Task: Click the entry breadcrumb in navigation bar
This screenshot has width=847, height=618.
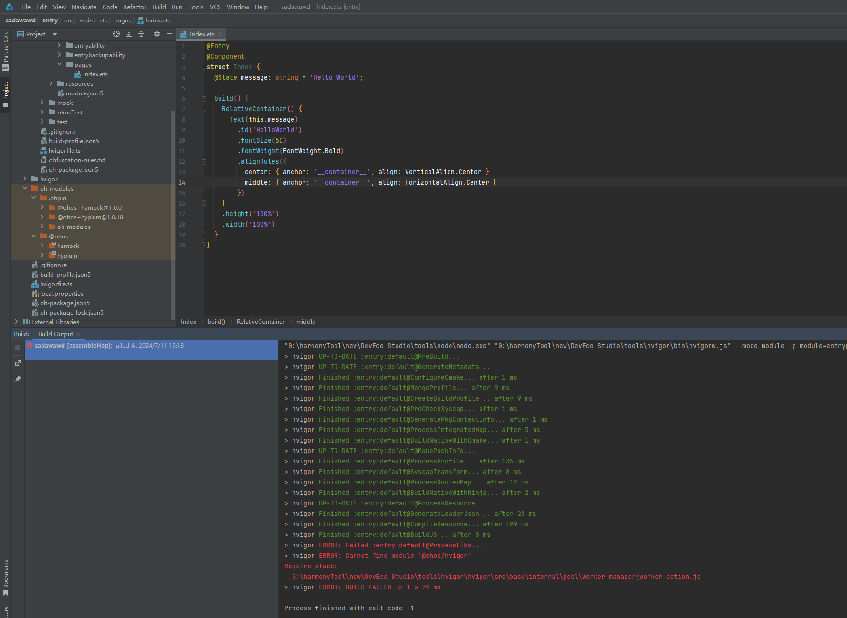Action: (50, 21)
